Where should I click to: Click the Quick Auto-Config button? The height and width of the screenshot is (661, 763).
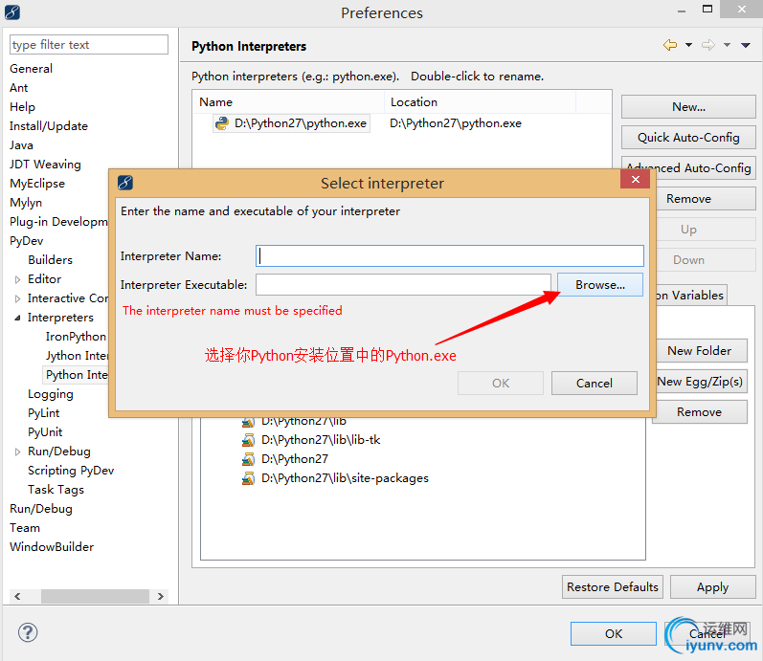coord(688,138)
